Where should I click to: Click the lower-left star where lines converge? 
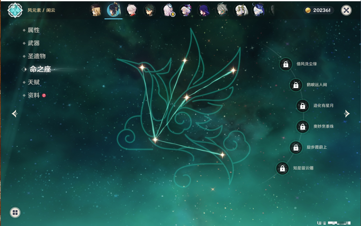[155, 140]
